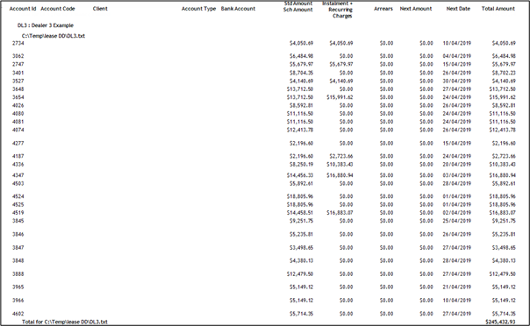Click account id 4347

(18, 175)
